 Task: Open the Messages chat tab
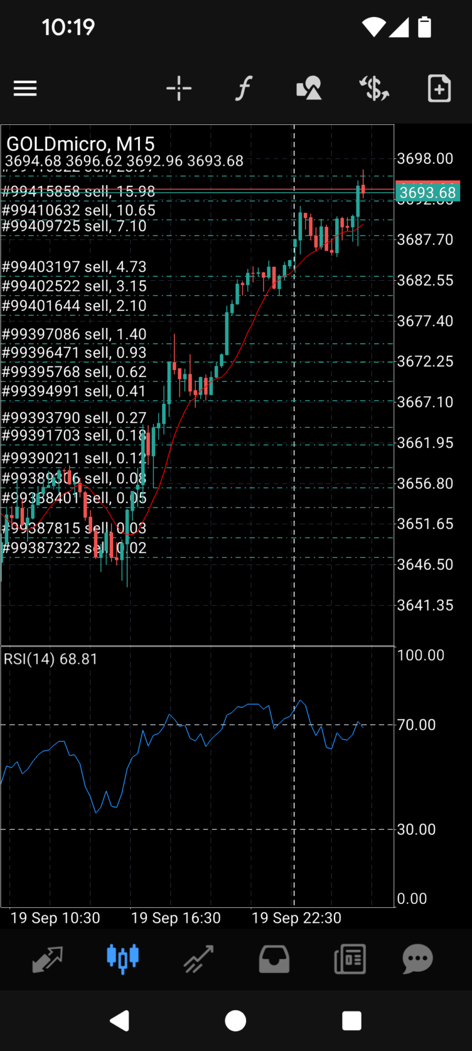[418, 959]
